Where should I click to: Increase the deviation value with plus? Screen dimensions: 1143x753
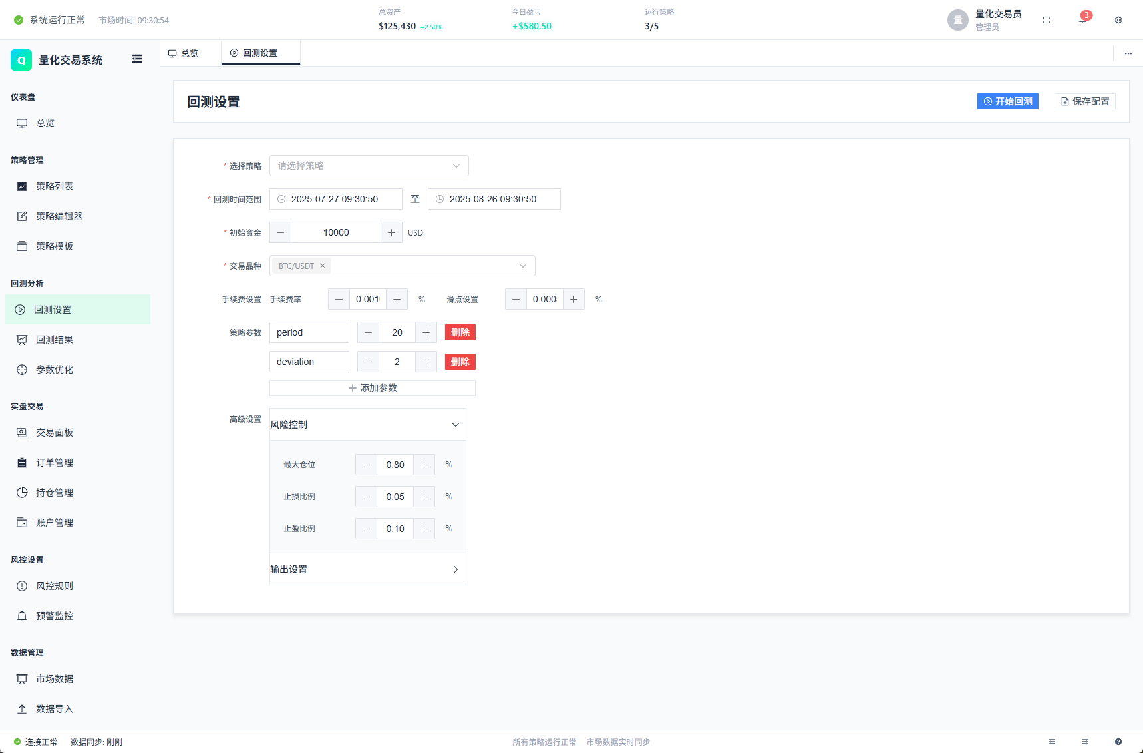point(426,362)
